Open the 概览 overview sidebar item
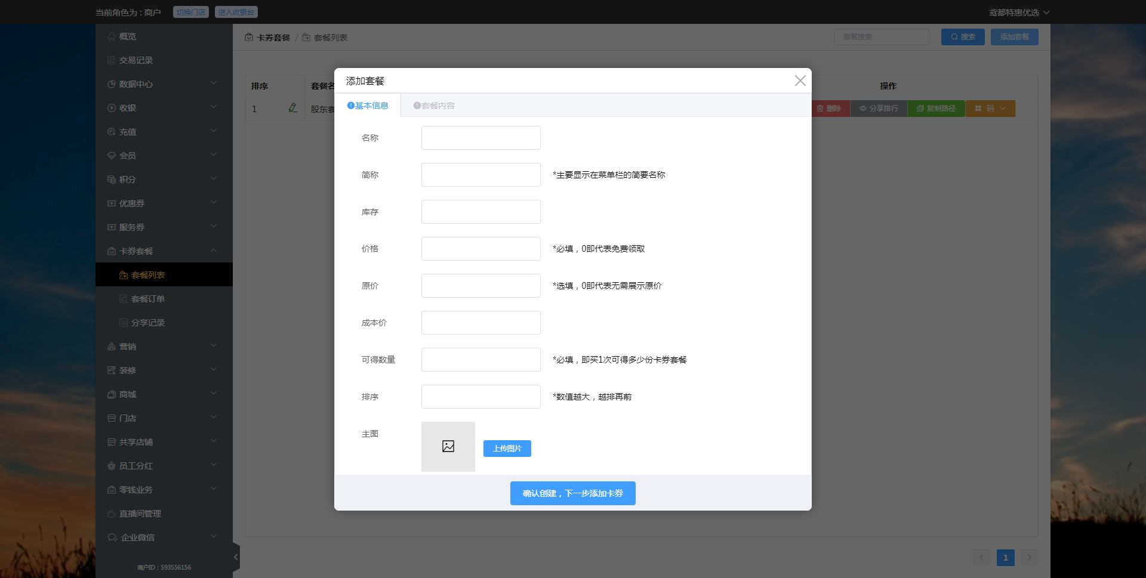 pos(164,36)
